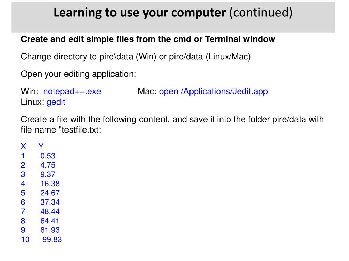
Task: Click the gedit command text
Action: (x=56, y=102)
